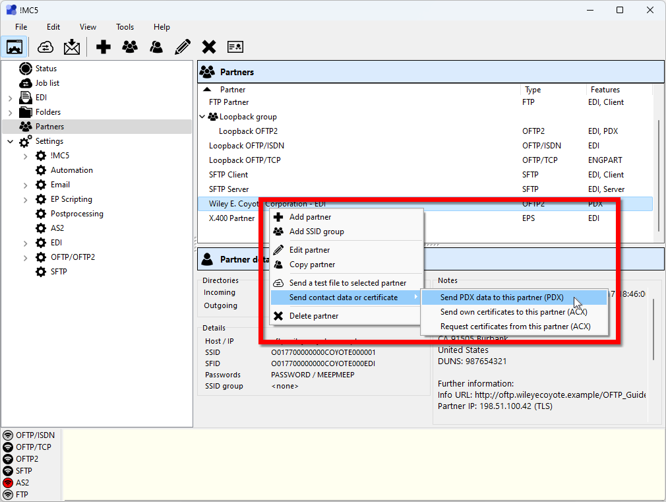Open Job list in the sidebar tree
This screenshot has height=502, width=666.
click(47, 83)
